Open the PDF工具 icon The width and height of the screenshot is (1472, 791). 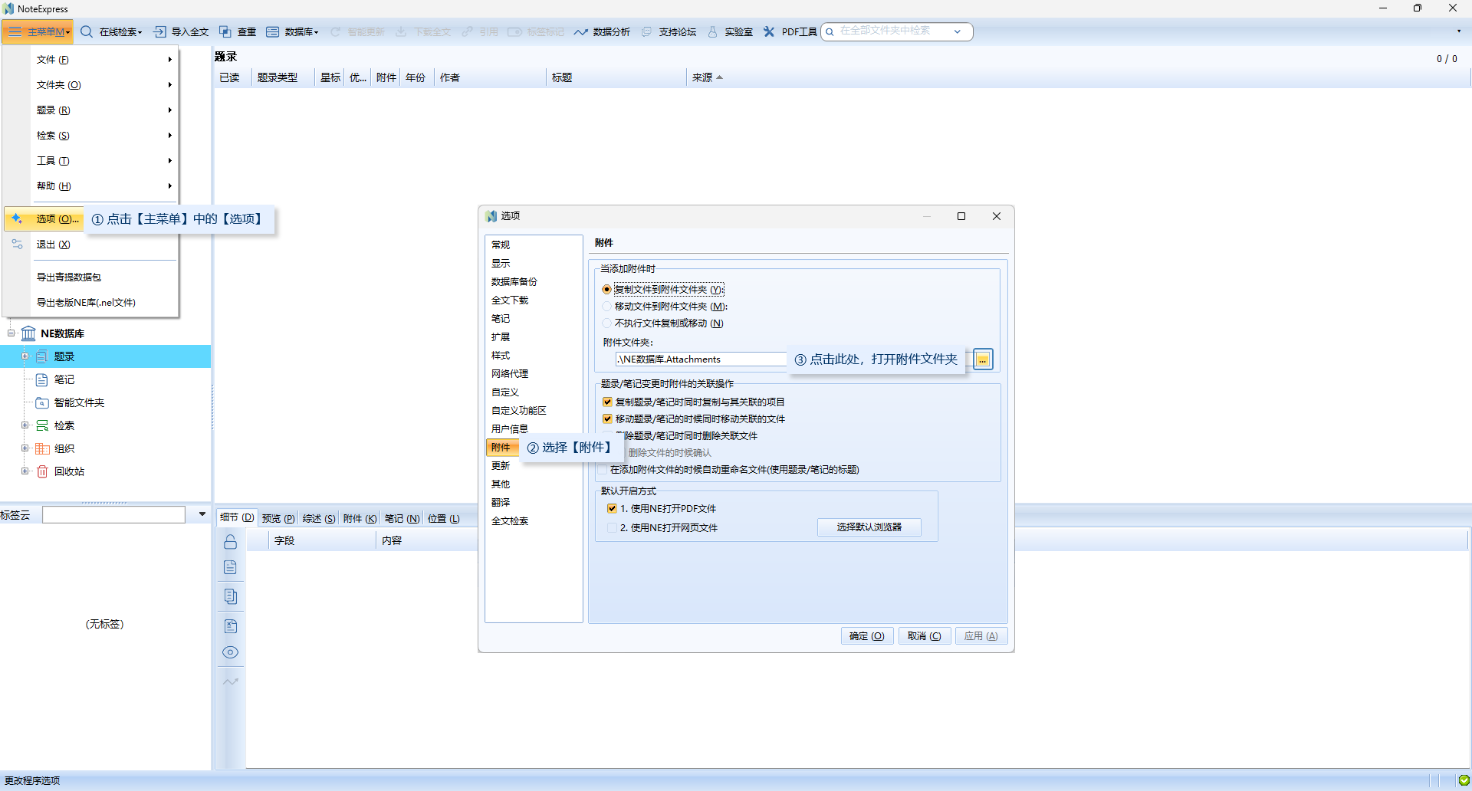(x=769, y=31)
